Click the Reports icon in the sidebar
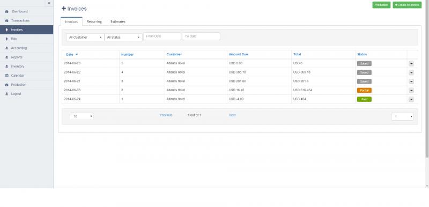 [x=6, y=57]
